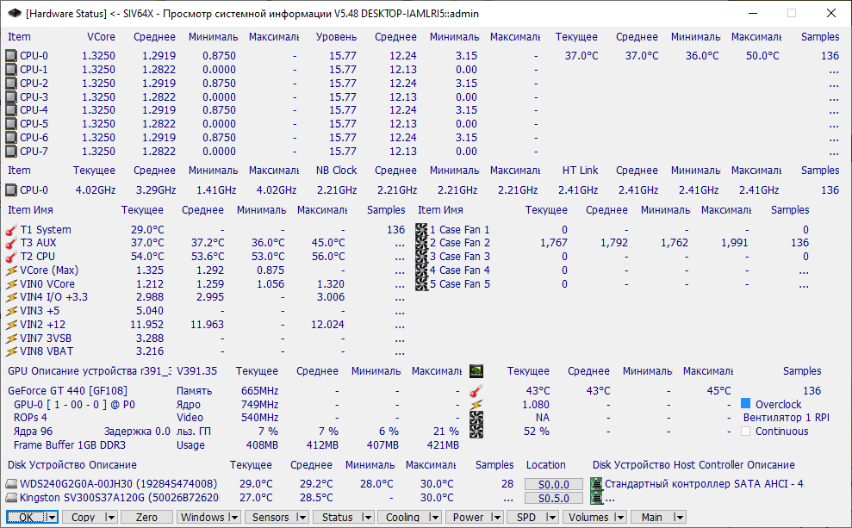This screenshot has width=852, height=528.
Task: Click the VIN0 VCore voltage bolt icon
Action: click(x=11, y=284)
